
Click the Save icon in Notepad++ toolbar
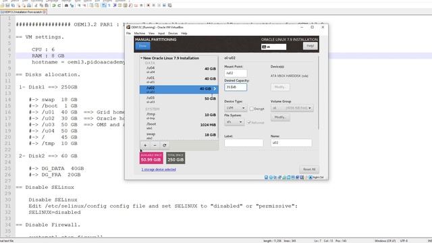point(7,5)
